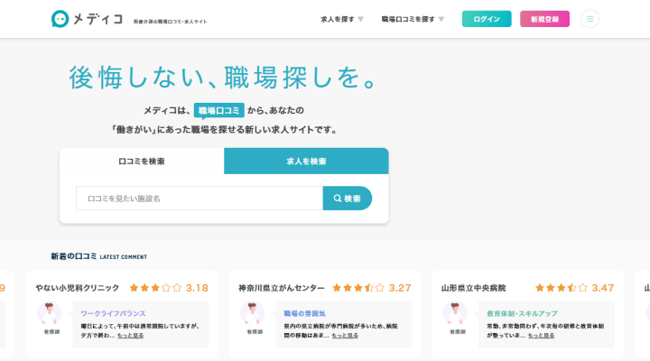Screen dimensions: 650x361
Task: Click the メディコ logo icon
Action: (60, 19)
